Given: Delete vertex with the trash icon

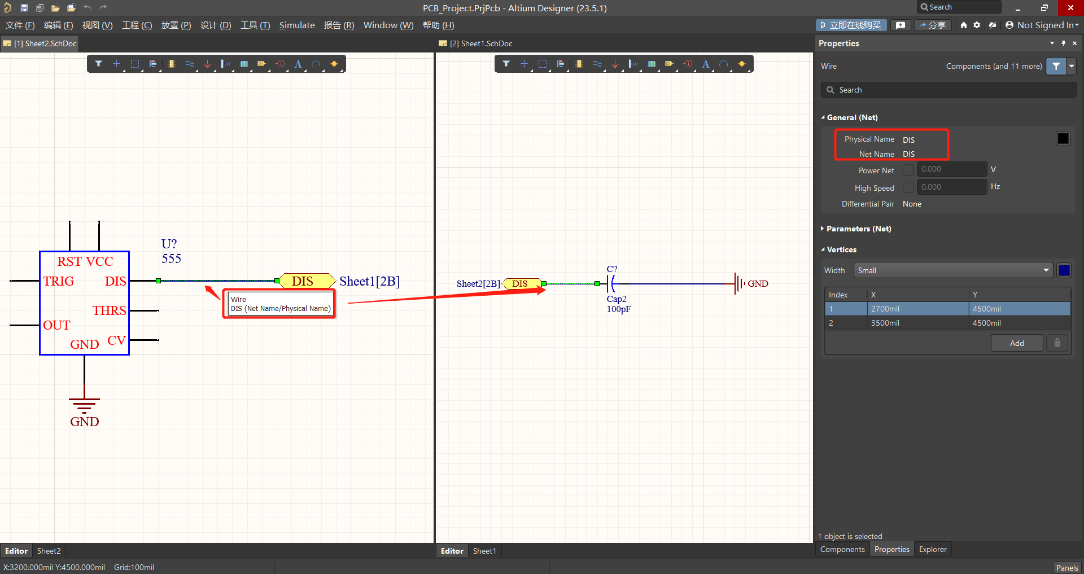Looking at the screenshot, I should [x=1057, y=343].
